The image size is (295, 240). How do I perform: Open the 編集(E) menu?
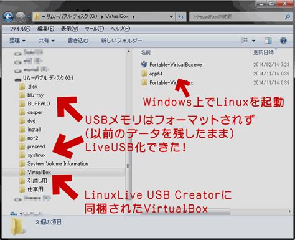(x=46, y=29)
